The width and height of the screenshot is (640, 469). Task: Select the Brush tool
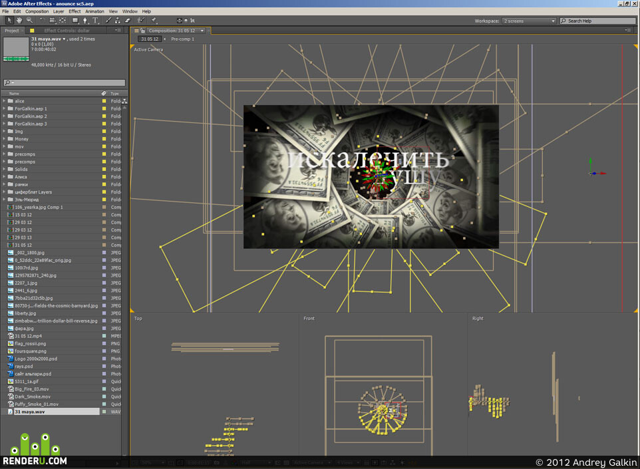108,21
